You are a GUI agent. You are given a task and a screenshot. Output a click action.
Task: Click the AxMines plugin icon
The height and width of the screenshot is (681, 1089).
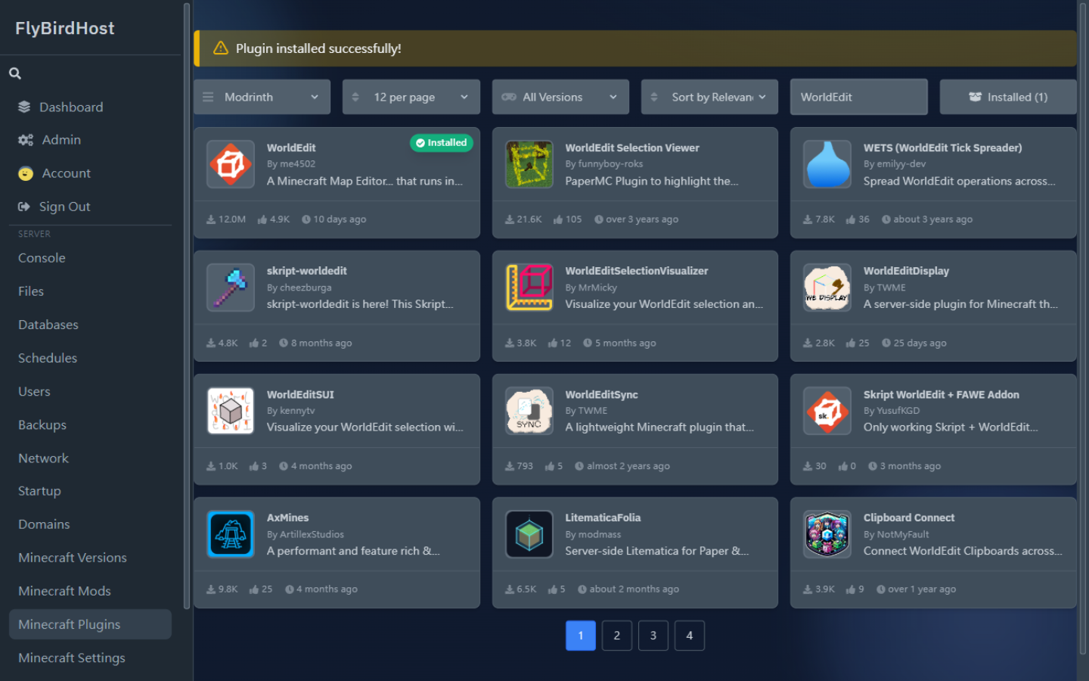point(231,534)
